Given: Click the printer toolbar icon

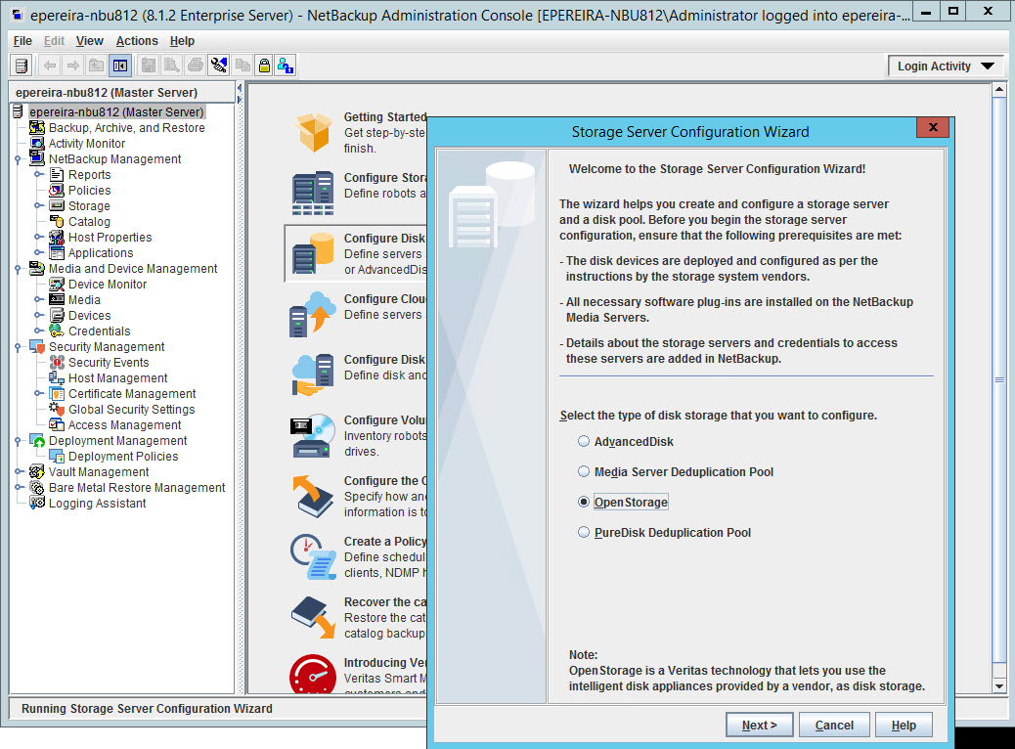Looking at the screenshot, I should pos(196,66).
